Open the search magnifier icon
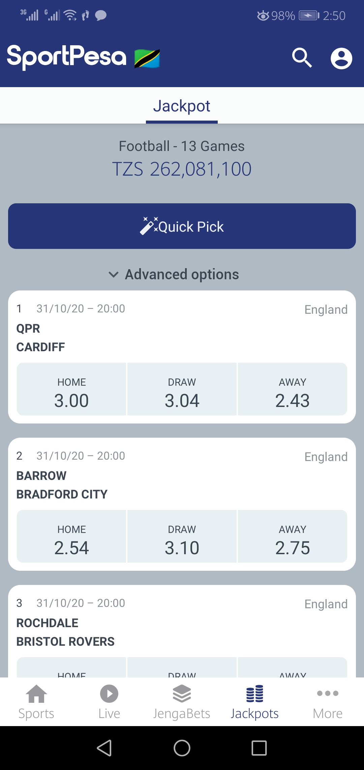The height and width of the screenshot is (770, 364). pos(302,58)
